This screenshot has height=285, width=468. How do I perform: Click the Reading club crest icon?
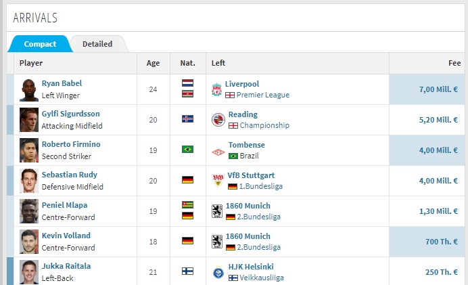click(x=217, y=120)
